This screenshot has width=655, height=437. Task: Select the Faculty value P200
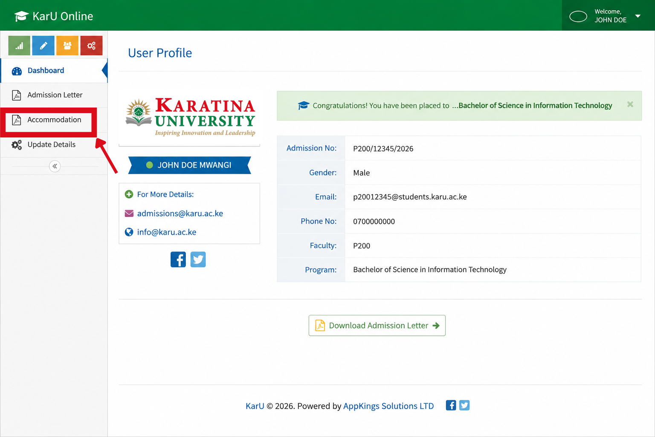point(362,246)
